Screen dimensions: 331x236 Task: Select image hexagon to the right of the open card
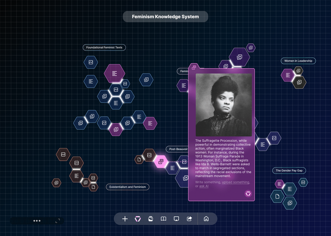coord(274,138)
